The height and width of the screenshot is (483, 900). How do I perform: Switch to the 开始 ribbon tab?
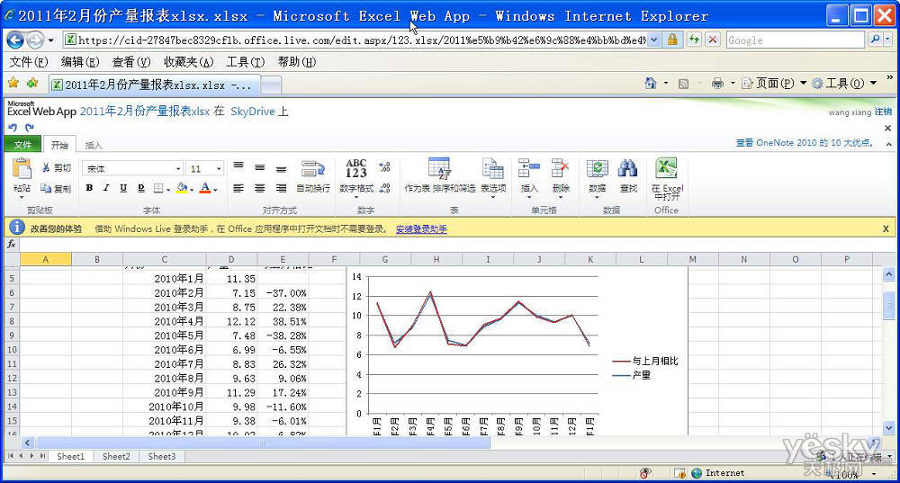[x=59, y=145]
